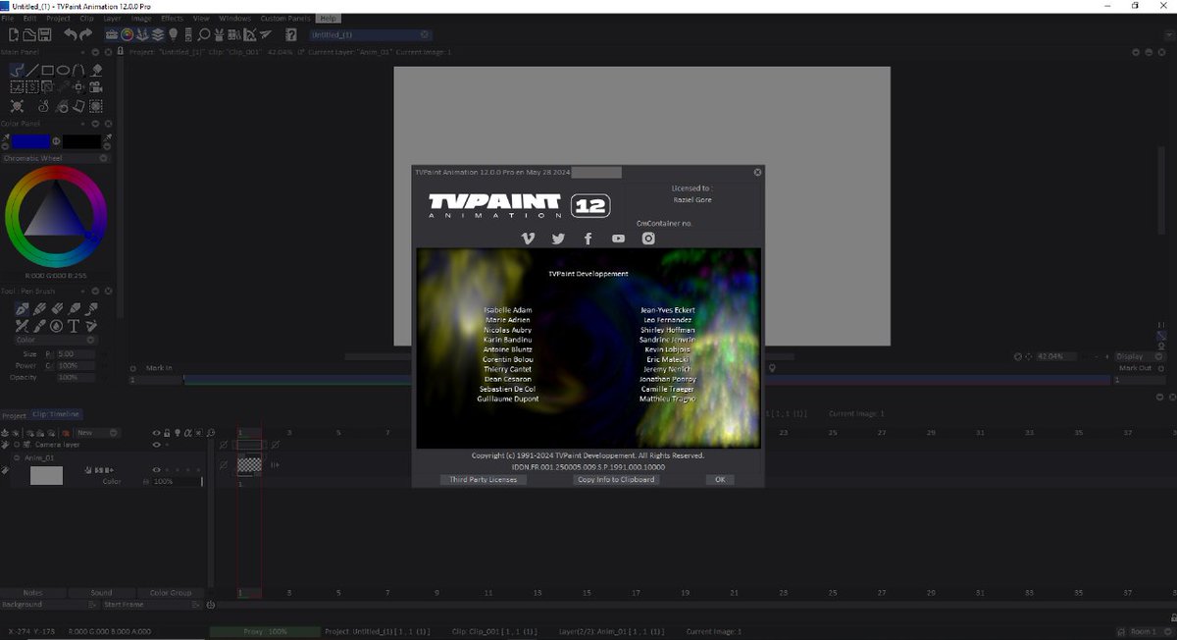
Task: Undo the last action with the left arrow
Action: pos(71,34)
